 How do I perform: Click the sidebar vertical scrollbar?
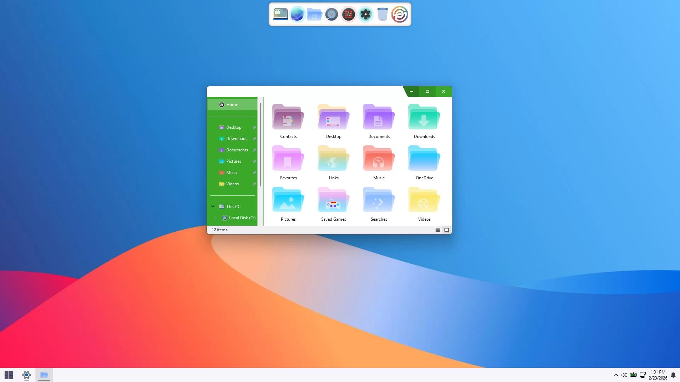tap(261, 145)
